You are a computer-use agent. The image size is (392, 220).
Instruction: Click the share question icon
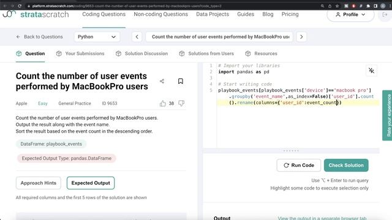(162, 81)
